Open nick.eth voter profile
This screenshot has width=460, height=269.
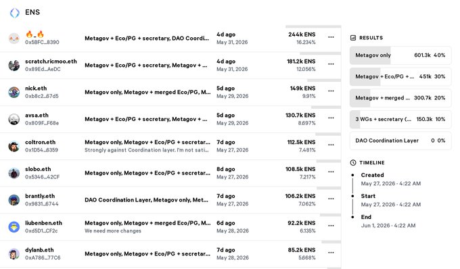(x=36, y=89)
